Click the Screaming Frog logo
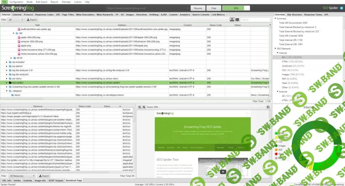Viewport: 345px width, 186px height. (18, 8)
